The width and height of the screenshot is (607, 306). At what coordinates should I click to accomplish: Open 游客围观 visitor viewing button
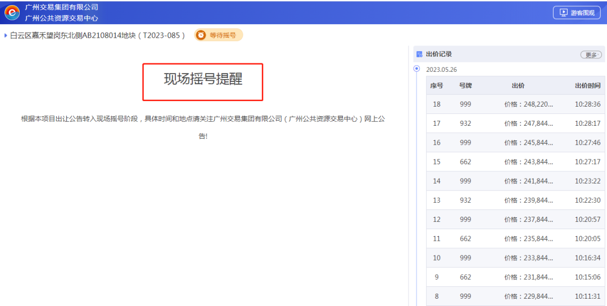[577, 13]
